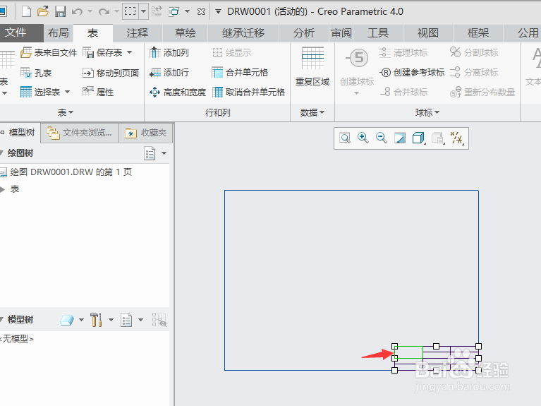Redo the last action
Viewport: 541px width, 406px height.
104,12
